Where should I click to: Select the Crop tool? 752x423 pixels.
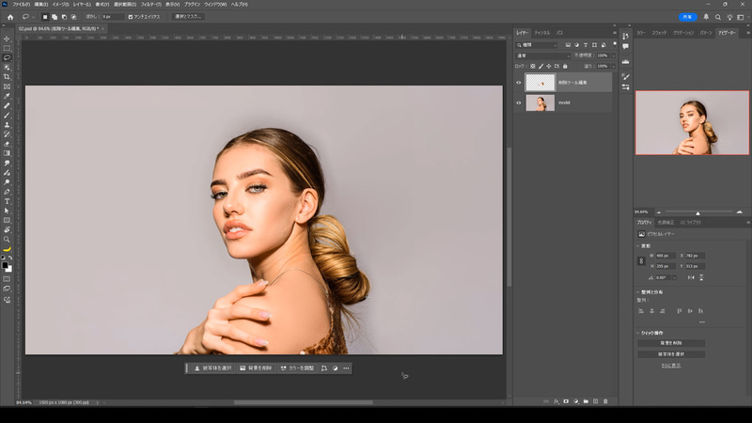[7, 77]
